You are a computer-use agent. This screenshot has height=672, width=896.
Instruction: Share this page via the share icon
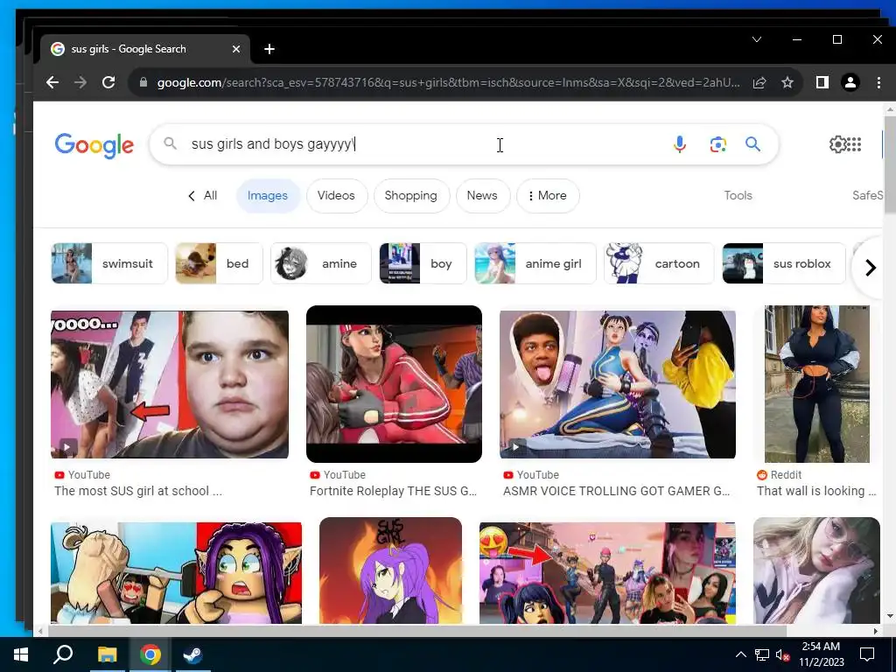click(x=759, y=82)
